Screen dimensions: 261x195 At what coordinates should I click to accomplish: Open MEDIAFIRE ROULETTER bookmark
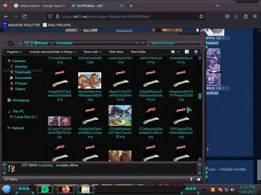21,25
